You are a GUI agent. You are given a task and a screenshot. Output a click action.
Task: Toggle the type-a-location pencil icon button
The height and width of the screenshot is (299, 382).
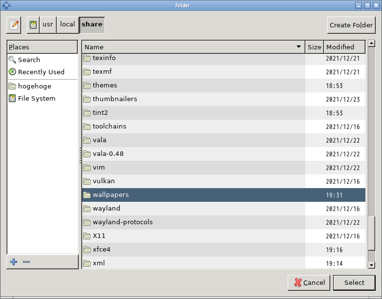[14, 25]
